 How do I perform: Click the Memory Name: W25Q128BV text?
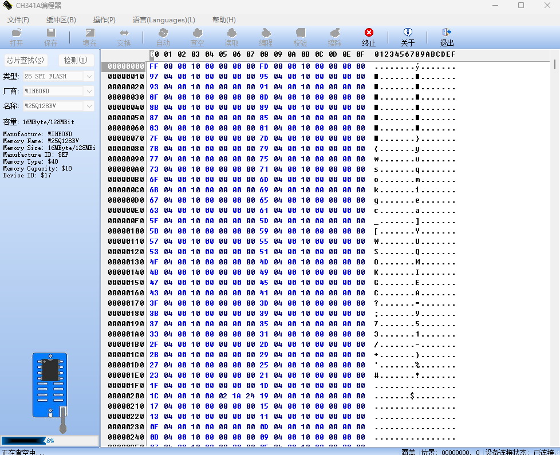(x=41, y=141)
